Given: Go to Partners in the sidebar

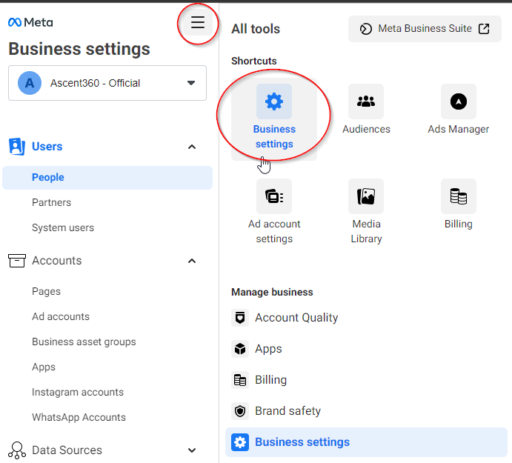Looking at the screenshot, I should 51,203.
